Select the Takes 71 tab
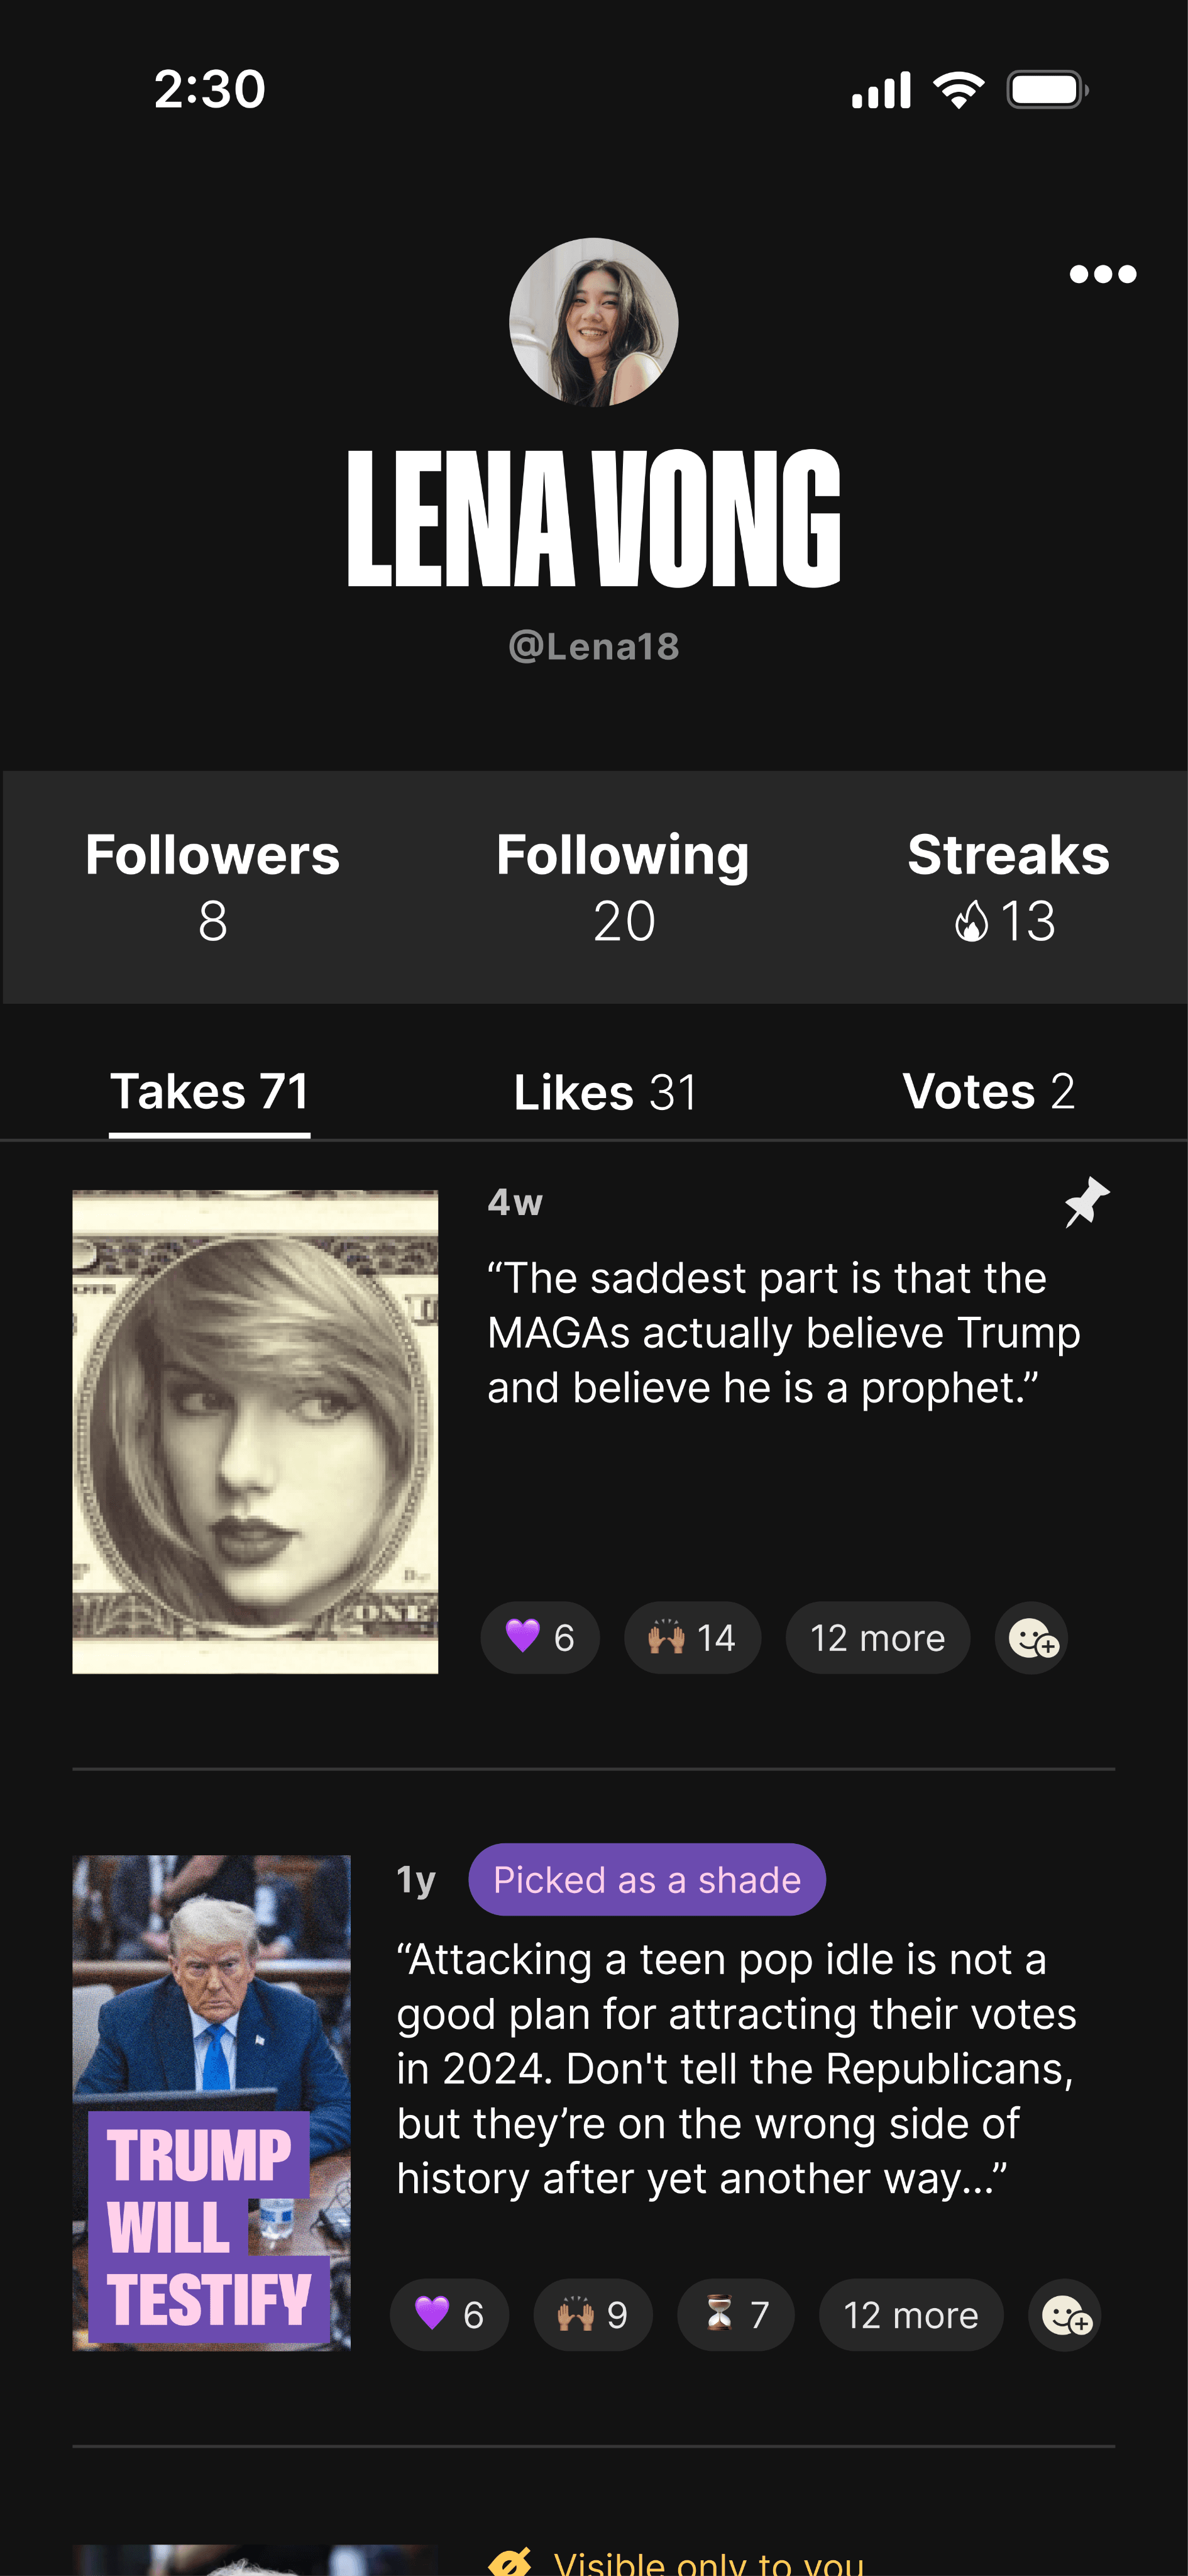Viewport: 1188px width, 2576px height. (x=210, y=1092)
